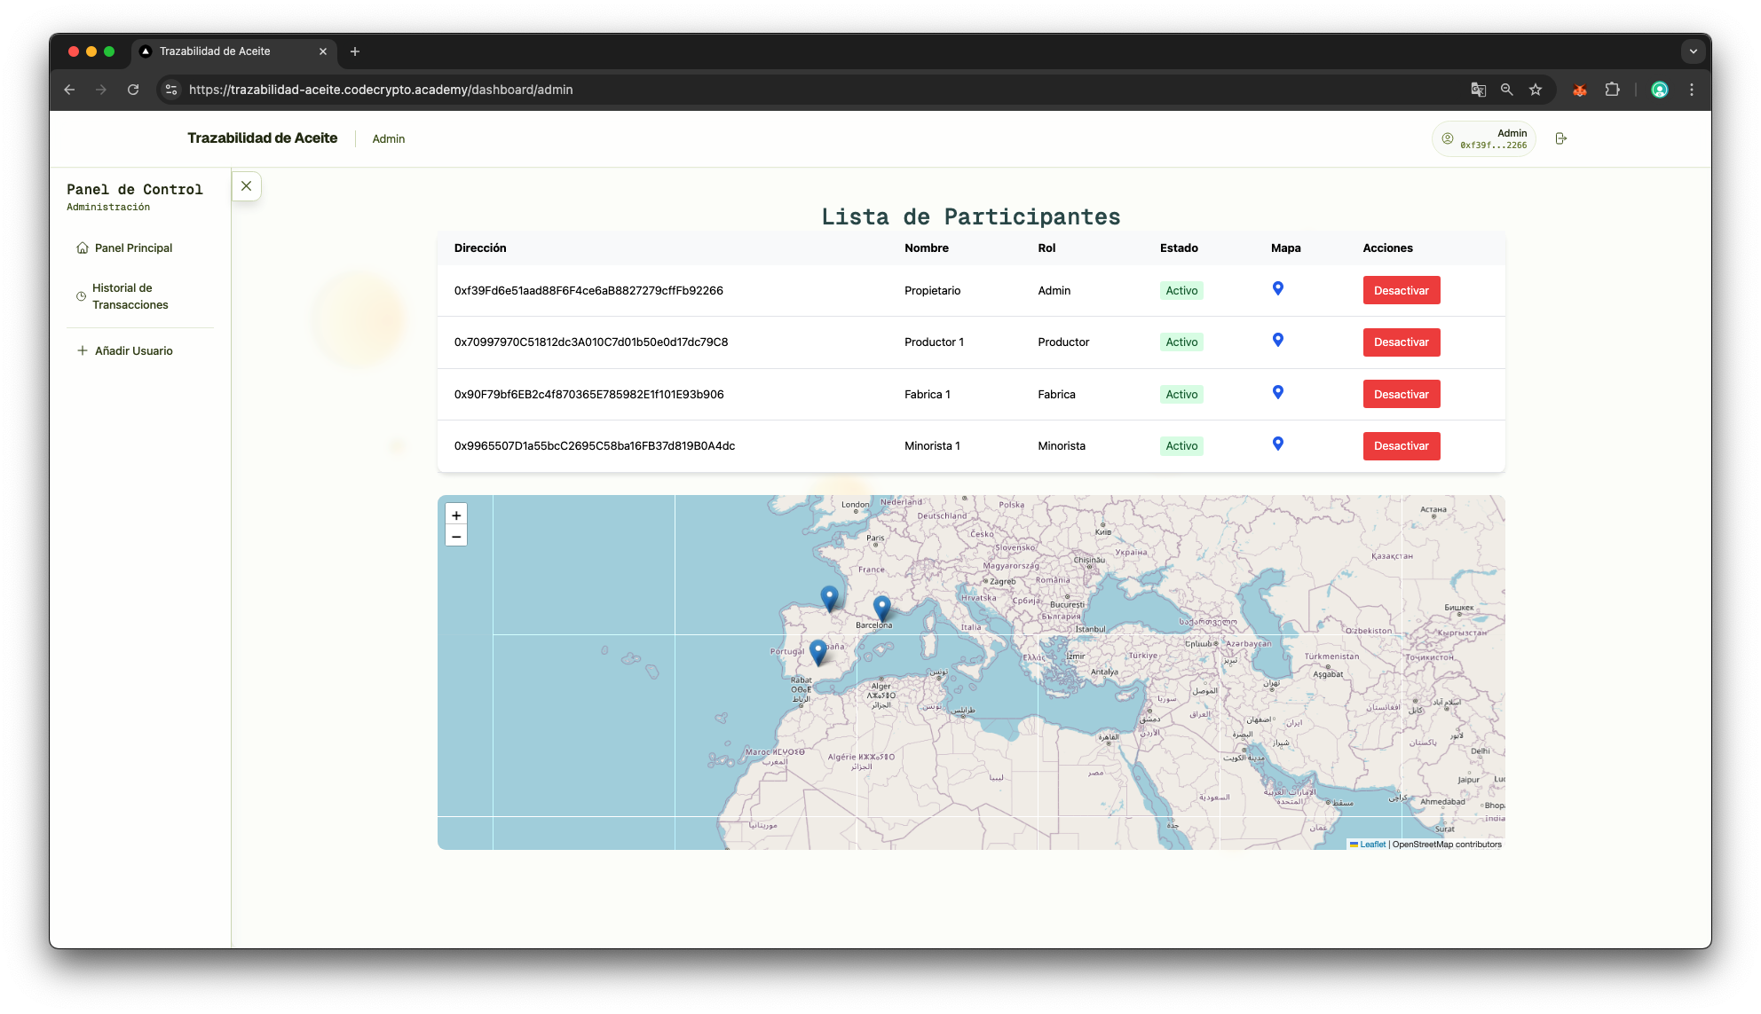
Task: Bookmark this page with the star icon
Action: click(x=1536, y=90)
